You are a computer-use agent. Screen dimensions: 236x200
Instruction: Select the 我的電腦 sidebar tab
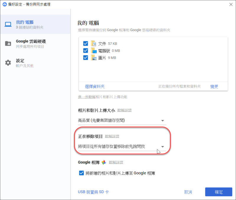tap(35, 24)
